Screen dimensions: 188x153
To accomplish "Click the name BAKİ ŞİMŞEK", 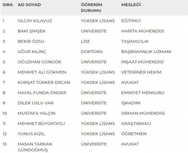I will click(32, 31).
